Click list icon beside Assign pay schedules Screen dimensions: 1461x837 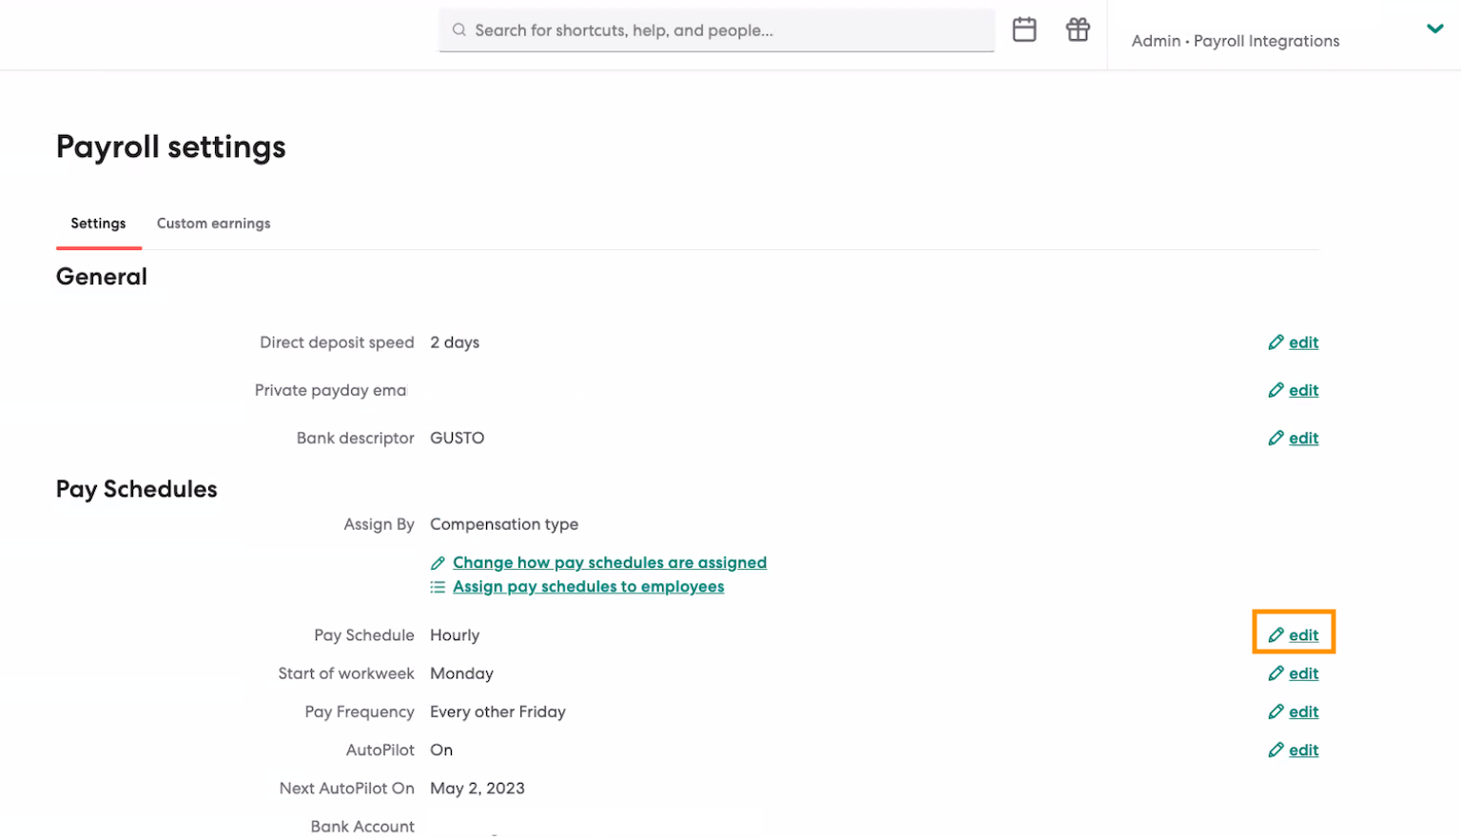tap(438, 588)
